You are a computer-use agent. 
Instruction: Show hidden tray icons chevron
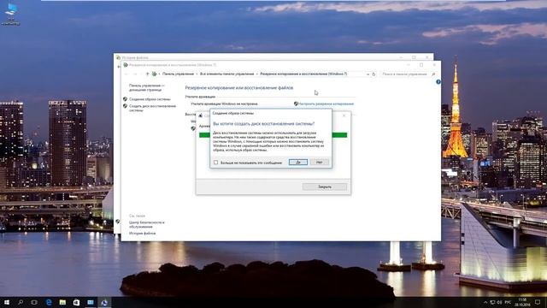(485, 302)
